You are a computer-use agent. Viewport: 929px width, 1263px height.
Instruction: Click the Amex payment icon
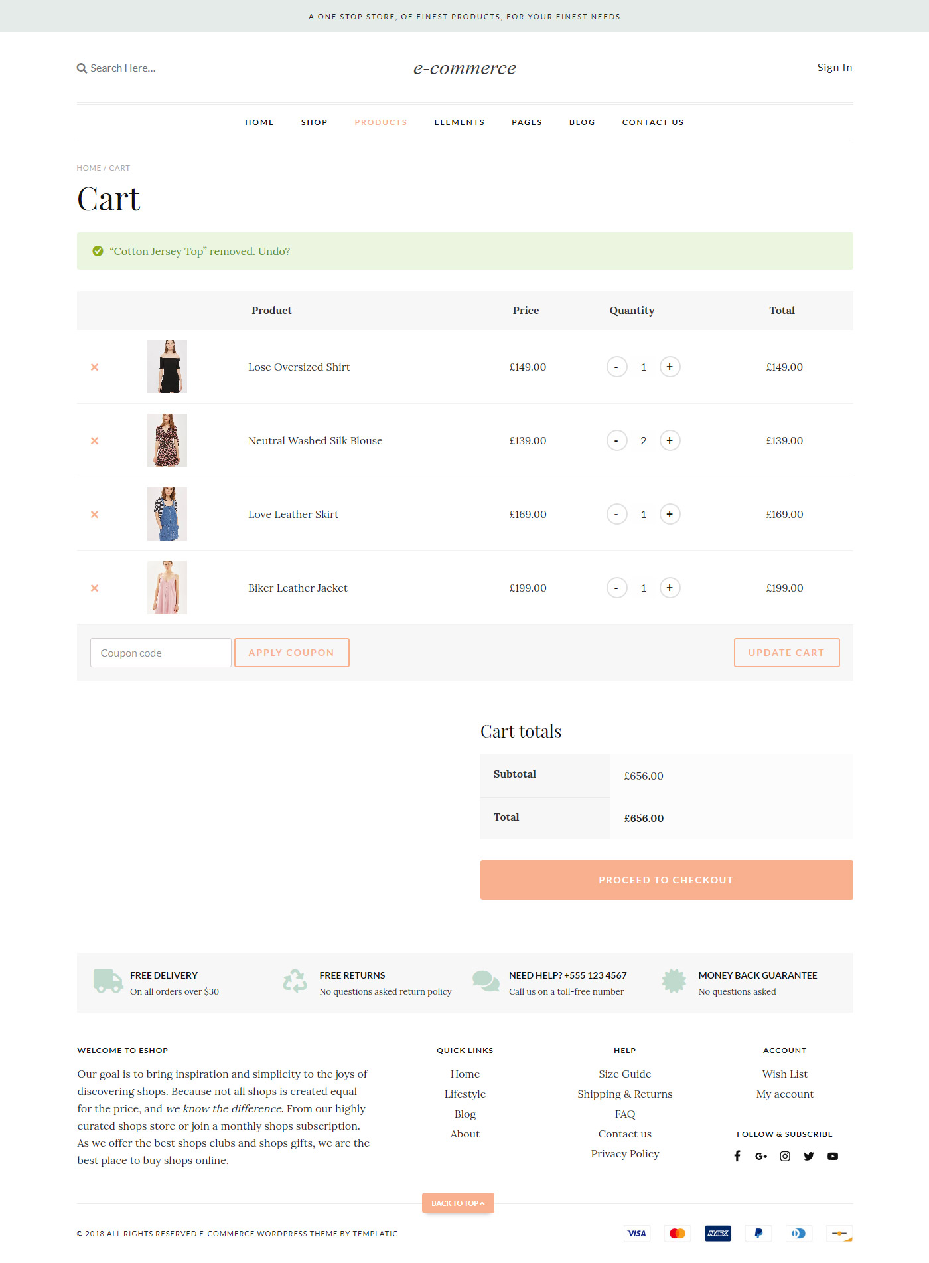(x=718, y=1233)
